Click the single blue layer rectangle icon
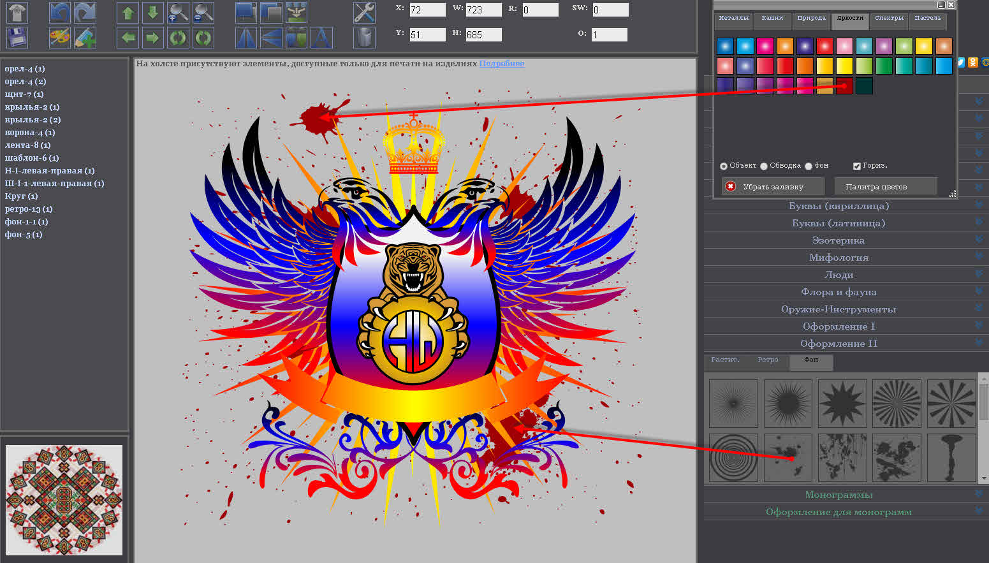 [x=246, y=12]
